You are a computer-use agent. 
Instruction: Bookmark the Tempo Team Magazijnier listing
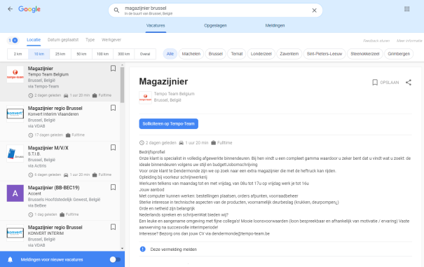[x=113, y=69]
